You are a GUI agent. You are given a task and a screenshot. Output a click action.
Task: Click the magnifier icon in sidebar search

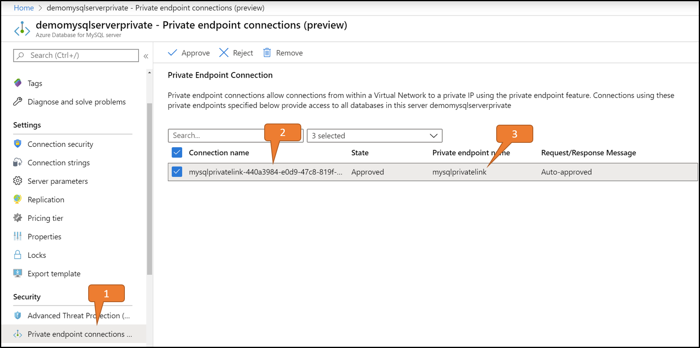[21, 56]
